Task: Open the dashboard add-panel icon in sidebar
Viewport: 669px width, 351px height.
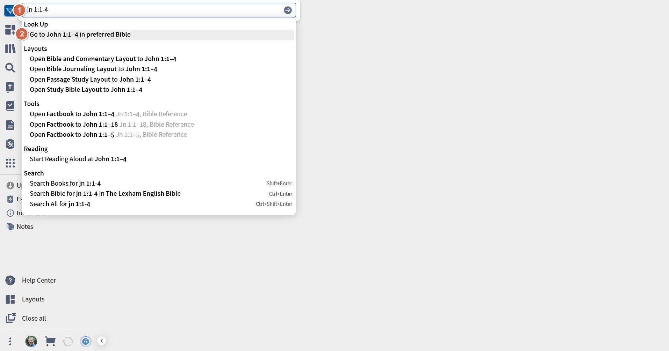Action: 10,30
